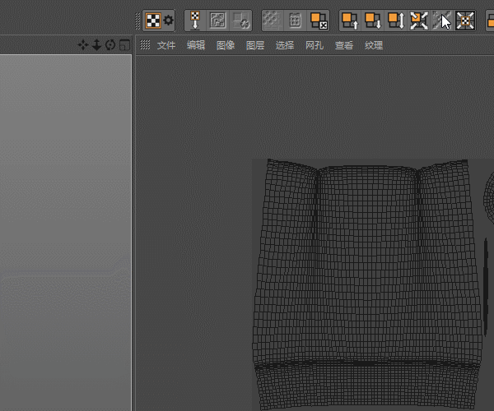Open the 查看 (View) menu
494x411 pixels.
(344, 46)
